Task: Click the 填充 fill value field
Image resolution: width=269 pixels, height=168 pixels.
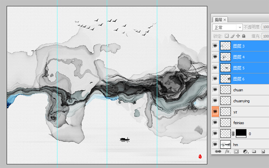Action: point(265,36)
